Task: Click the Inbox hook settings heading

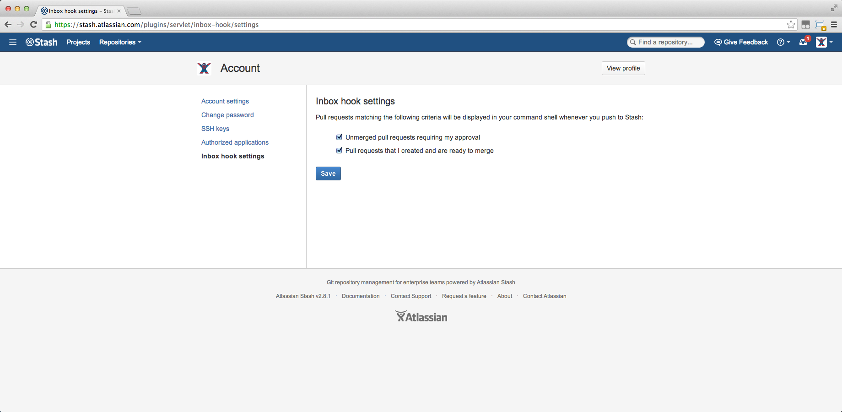Action: [x=355, y=101]
